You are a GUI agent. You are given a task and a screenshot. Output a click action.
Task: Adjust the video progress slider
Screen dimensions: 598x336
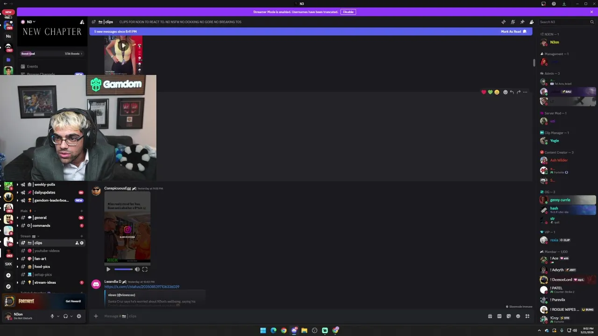pos(123,269)
